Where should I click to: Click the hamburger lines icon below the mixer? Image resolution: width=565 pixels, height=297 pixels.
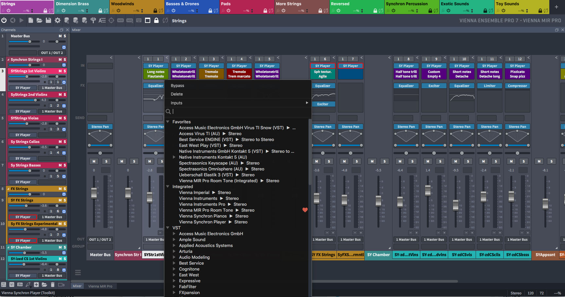(78, 272)
